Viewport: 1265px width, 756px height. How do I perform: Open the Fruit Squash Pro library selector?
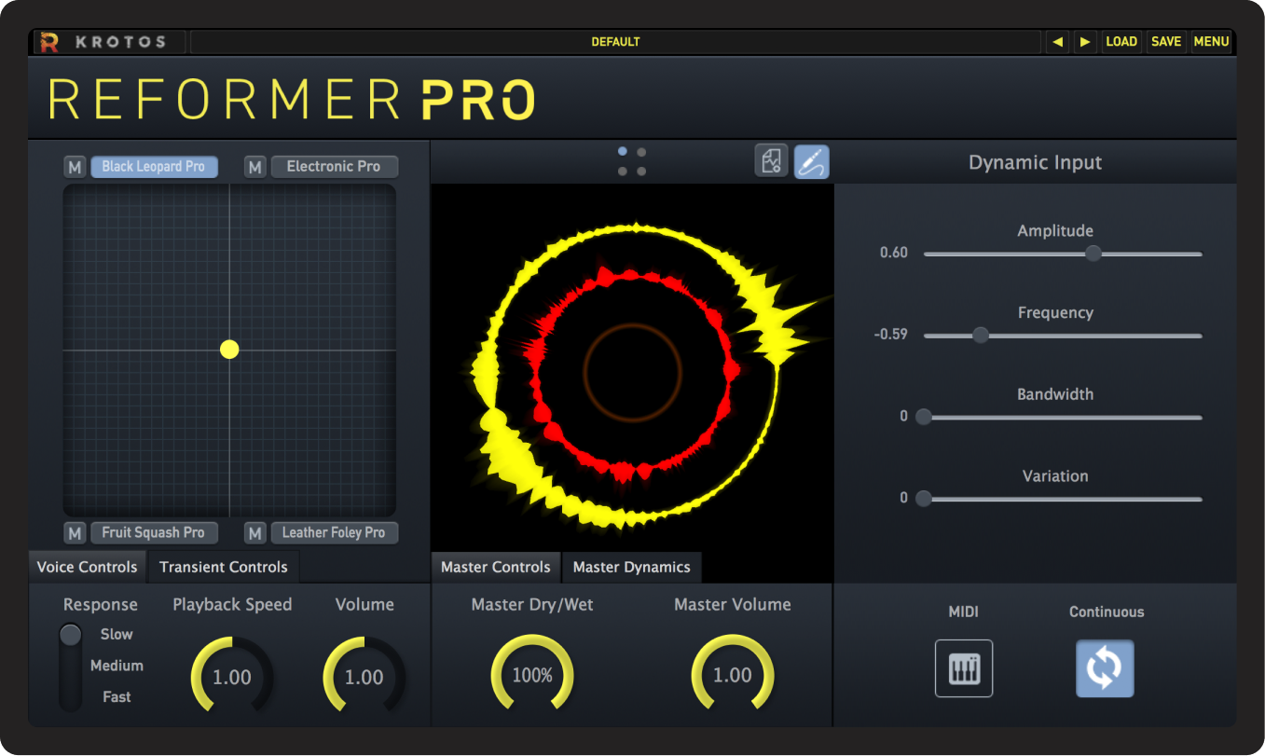[x=154, y=533]
